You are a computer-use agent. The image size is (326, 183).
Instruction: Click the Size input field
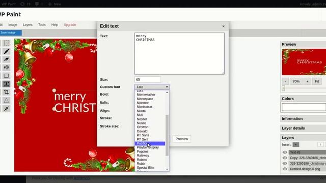point(148,79)
